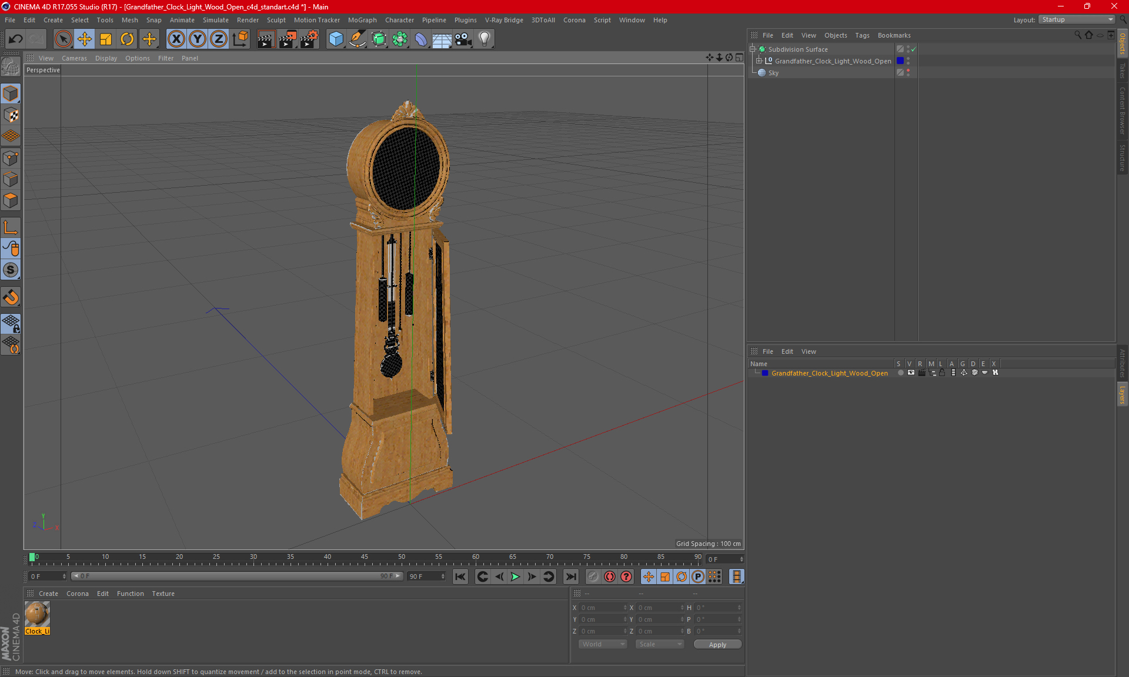The image size is (1129, 677).
Task: Click blue color swatch in Layers panel
Action: [x=765, y=373]
